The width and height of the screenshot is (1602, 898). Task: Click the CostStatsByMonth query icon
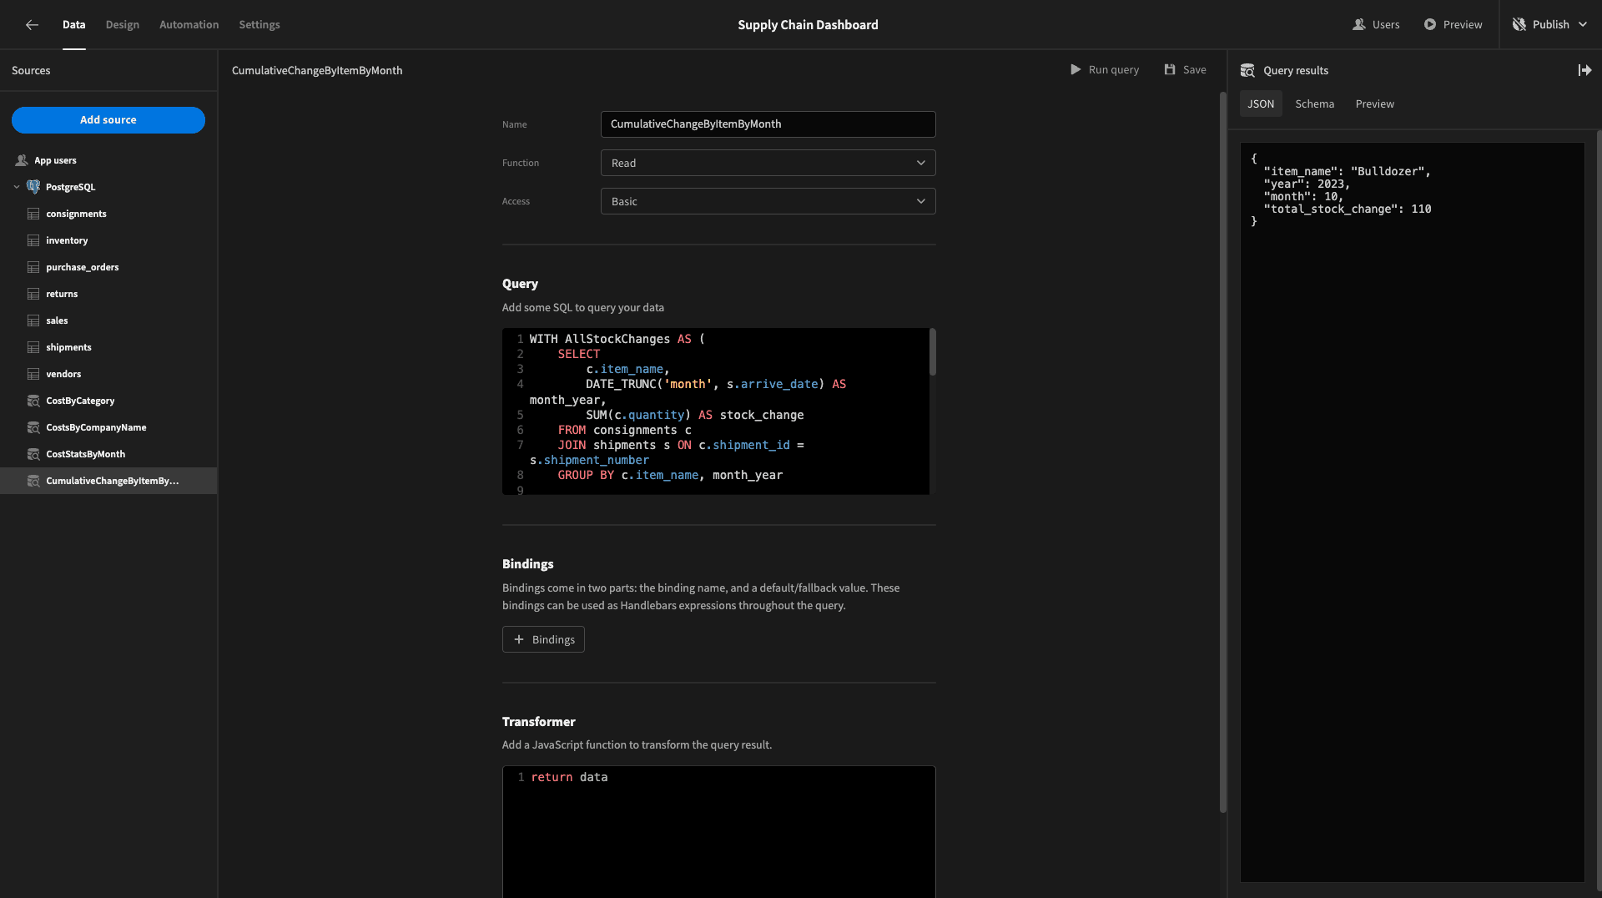pyautogui.click(x=33, y=454)
